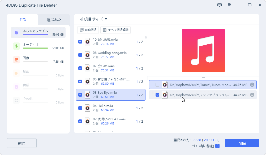Open the hamburger menu in title bar
The image size is (266, 155).
coord(230,5)
